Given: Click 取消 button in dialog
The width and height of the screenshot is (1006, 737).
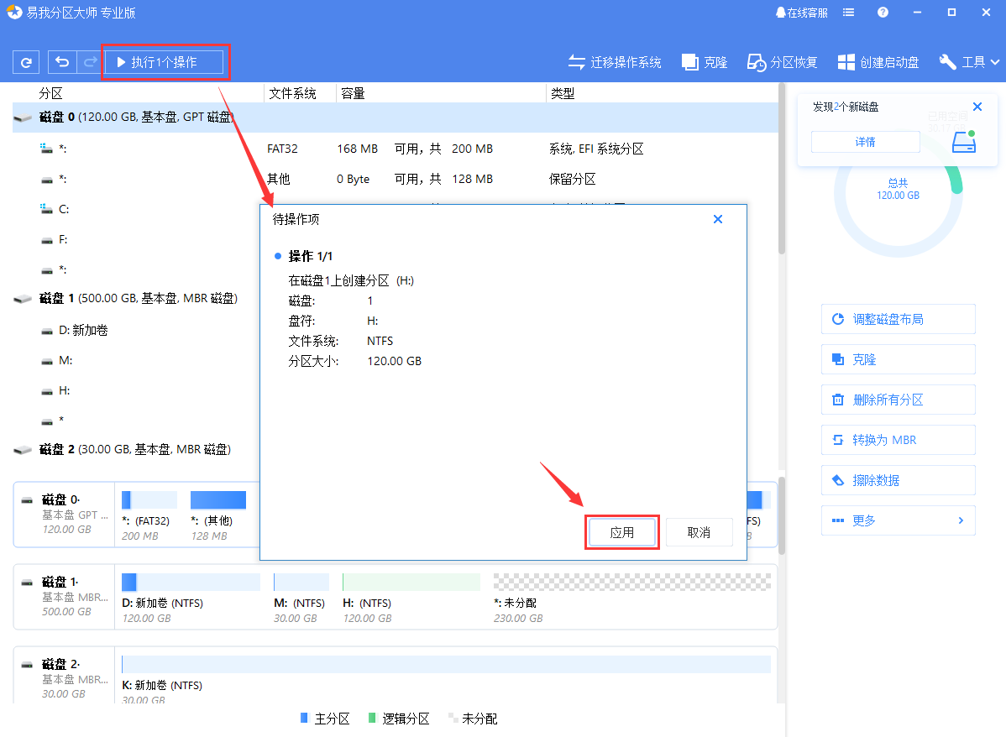Looking at the screenshot, I should (x=699, y=532).
